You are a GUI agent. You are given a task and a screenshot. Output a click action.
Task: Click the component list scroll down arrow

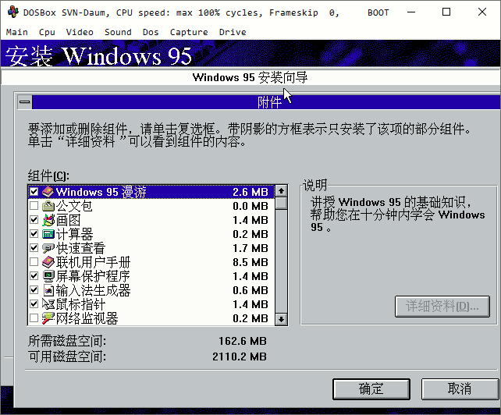tap(281, 319)
